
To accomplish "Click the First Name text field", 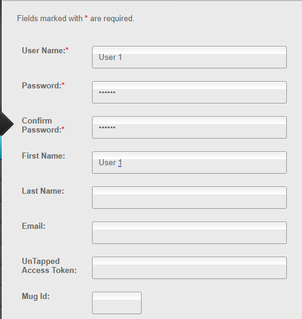I will (x=189, y=163).
